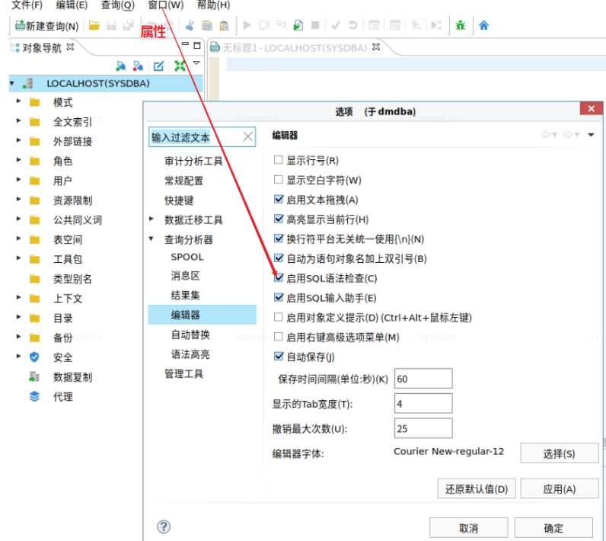Viewport: 606px width, 541px height.
Task: Click the help question mark icon
Action: (164, 527)
